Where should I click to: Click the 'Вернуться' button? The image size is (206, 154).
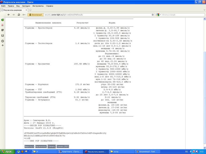point(29,147)
